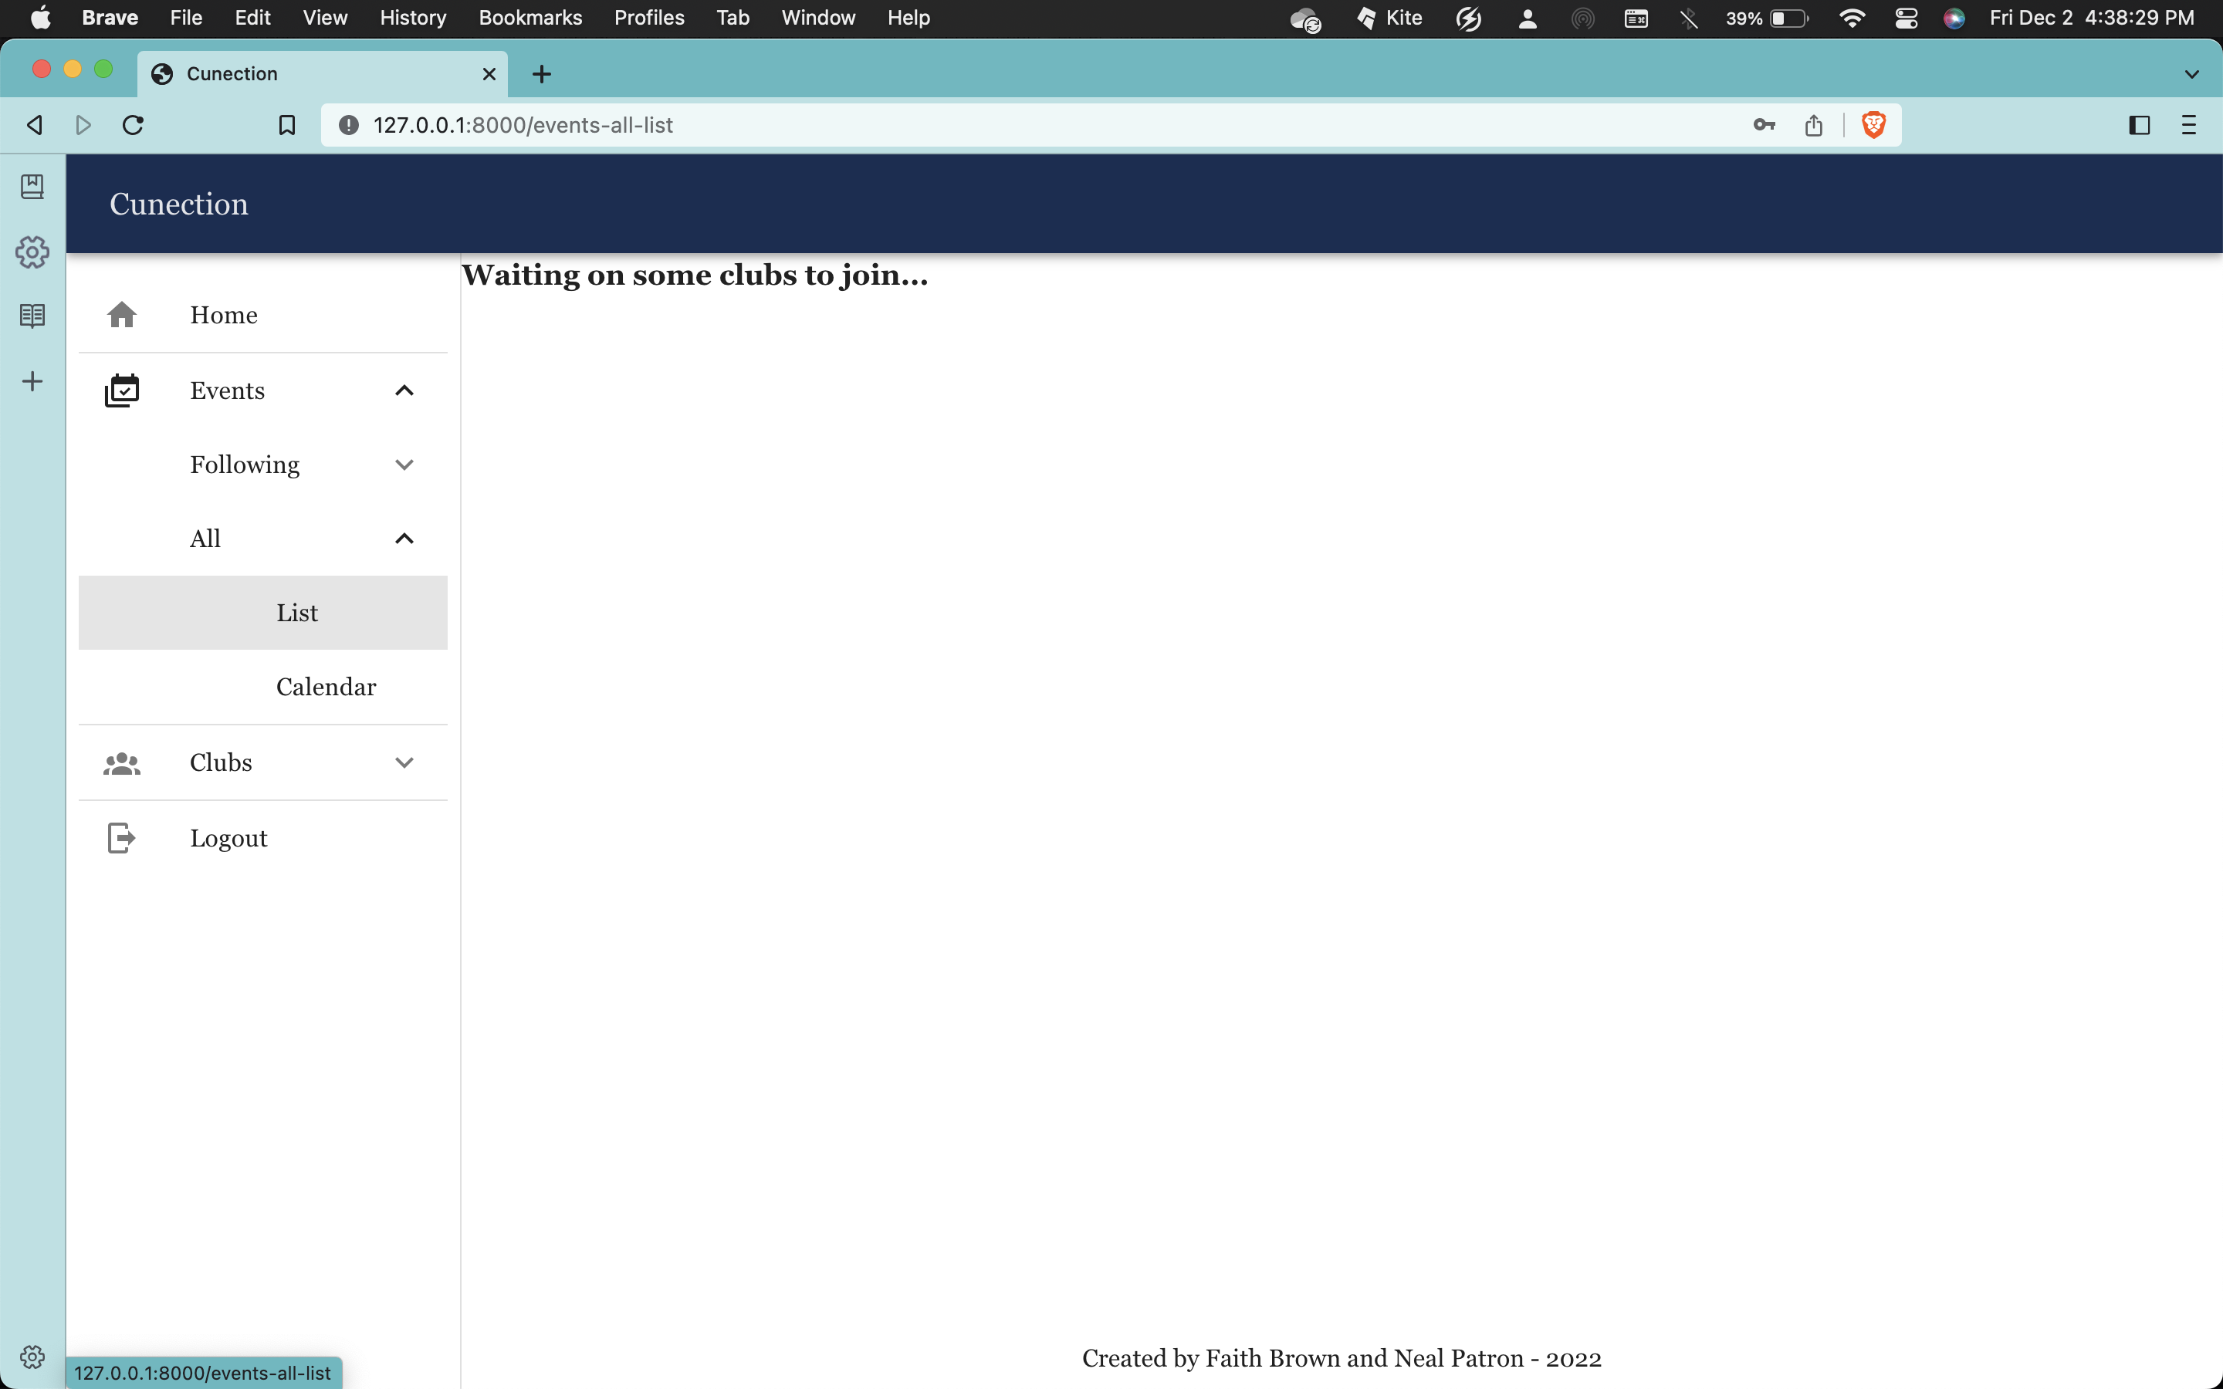Image resolution: width=2223 pixels, height=1389 pixels.
Task: Open macOS Control Center toggles icon
Action: click(x=1906, y=19)
